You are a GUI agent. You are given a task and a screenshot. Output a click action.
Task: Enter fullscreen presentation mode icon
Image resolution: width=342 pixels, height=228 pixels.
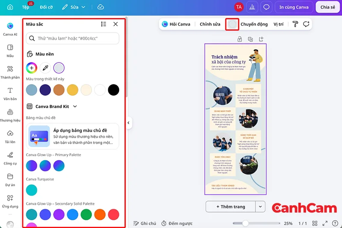[x=325, y=223]
